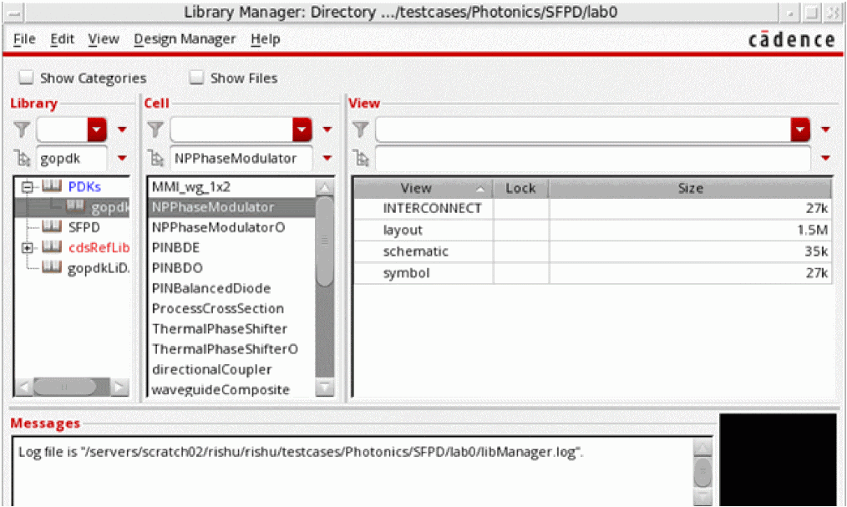Sort by the View column header
Screen dimensions: 847x507
[x=423, y=189]
